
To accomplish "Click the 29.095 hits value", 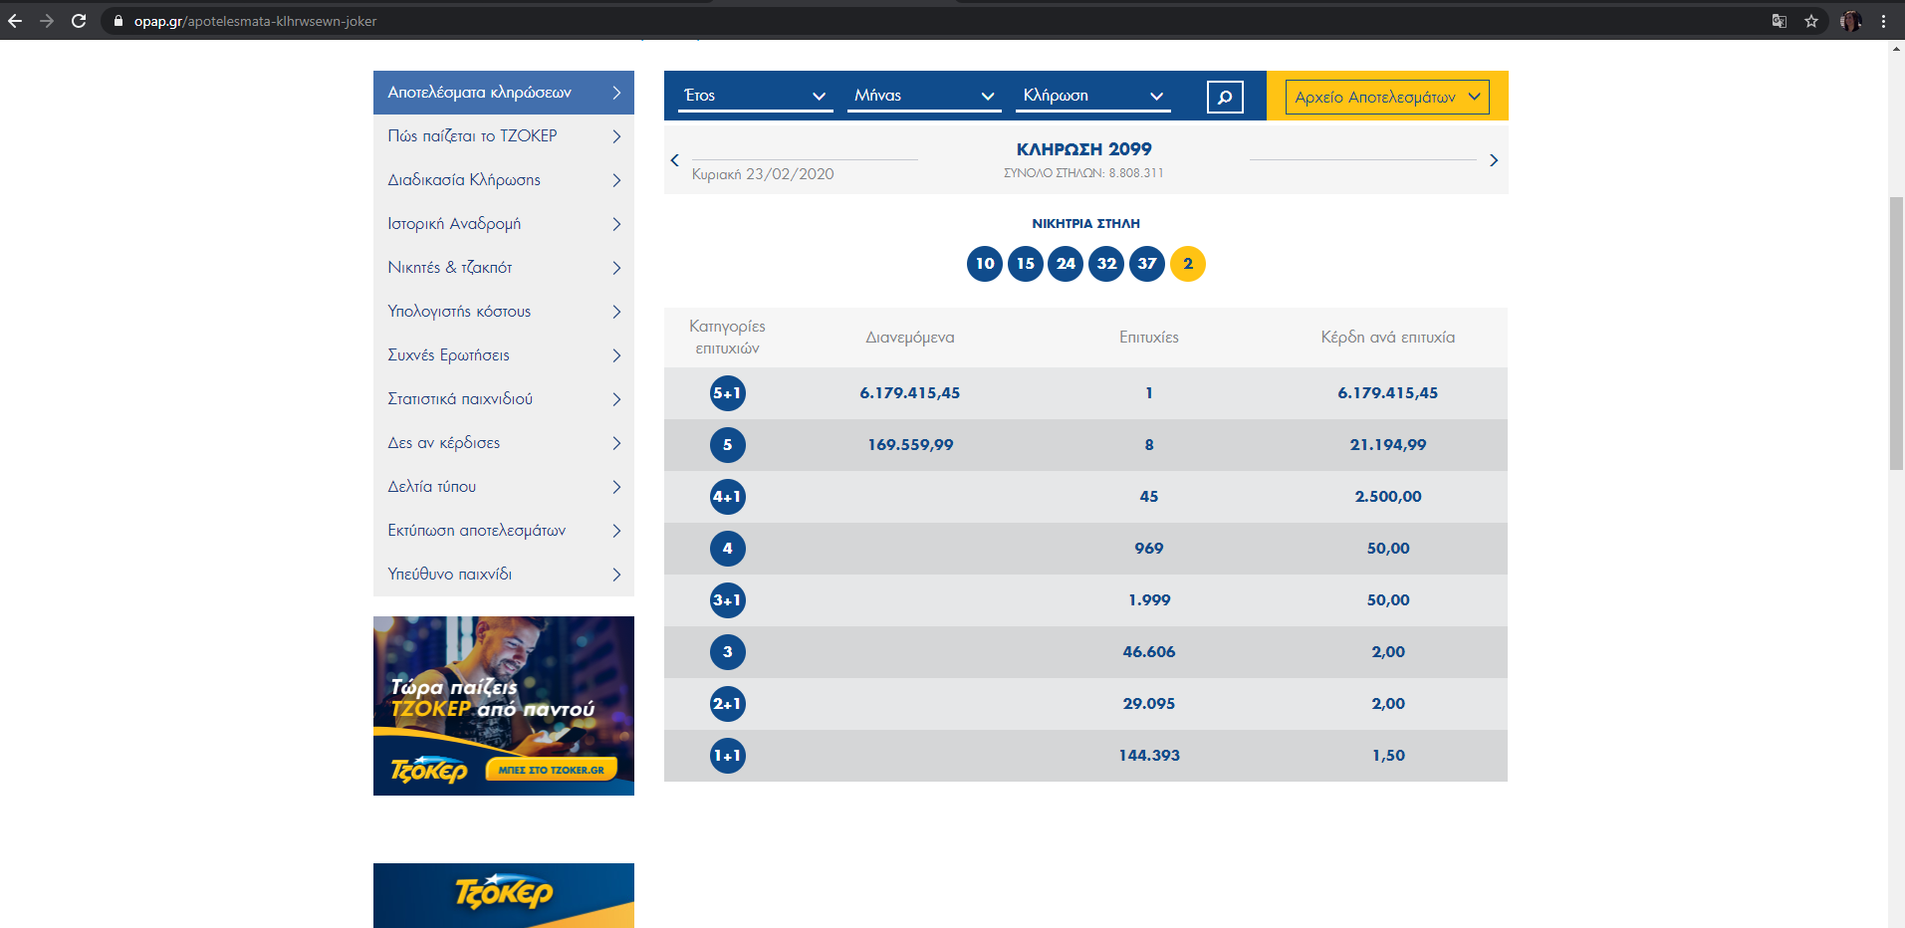I will coord(1149,704).
